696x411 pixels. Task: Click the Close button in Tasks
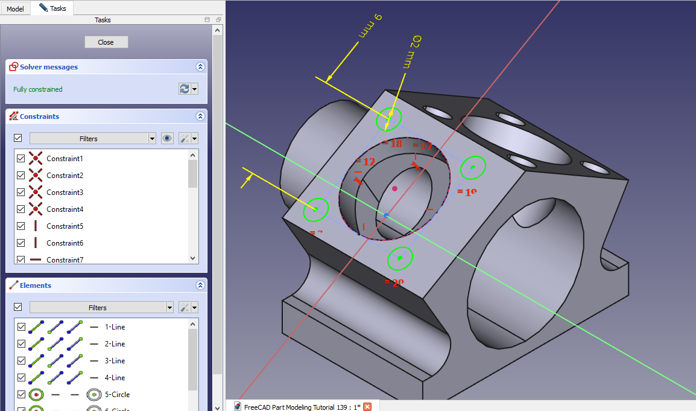click(106, 42)
